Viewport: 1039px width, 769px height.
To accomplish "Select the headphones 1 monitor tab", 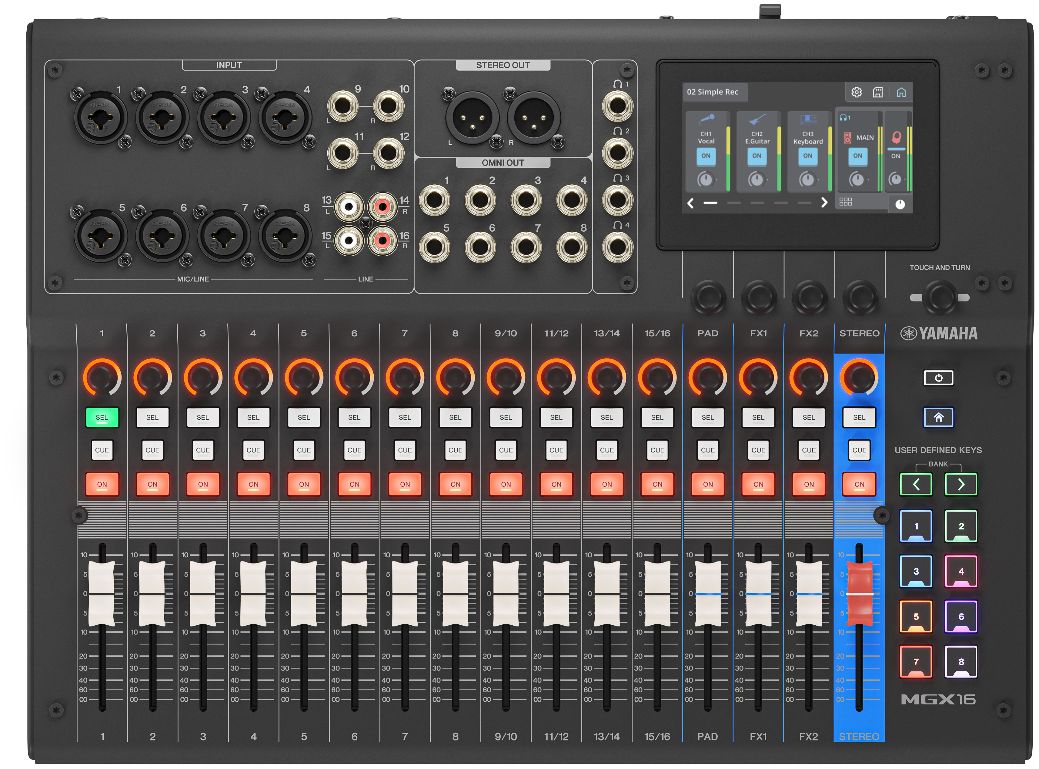I will point(845,118).
